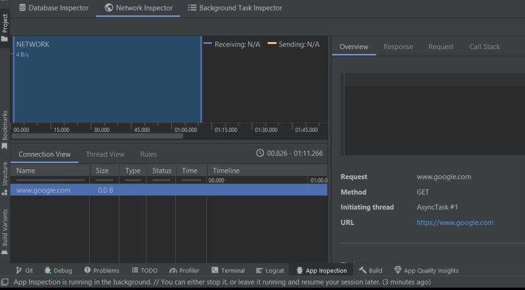Viewport: 525px width, 290px height.
Task: Click the Database Inspector cylinder icon
Action: tap(22, 8)
